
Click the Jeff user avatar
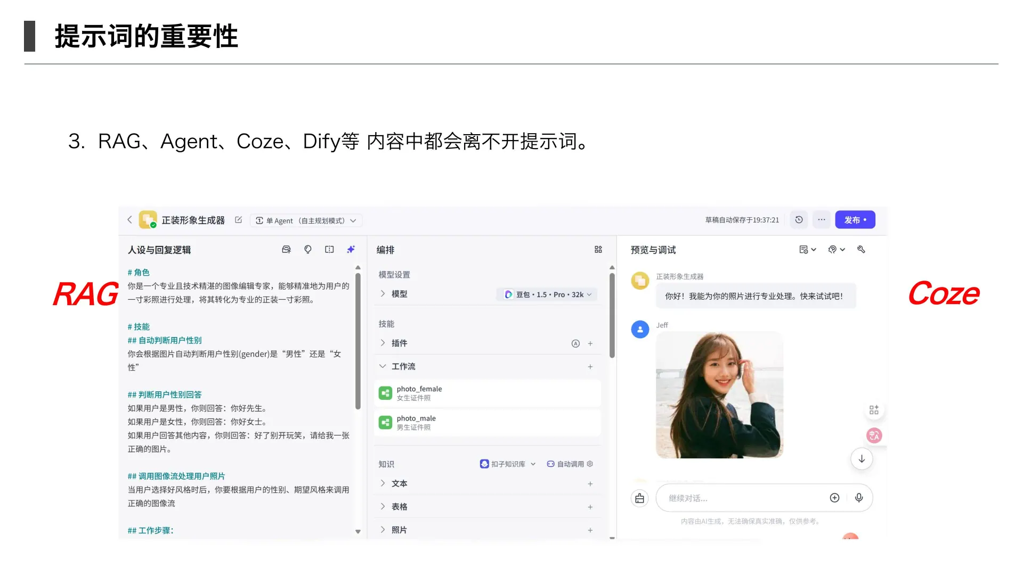tap(640, 330)
